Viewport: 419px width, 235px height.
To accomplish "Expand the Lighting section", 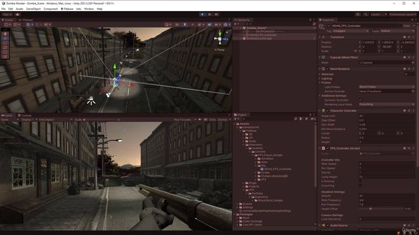I will coord(320,78).
